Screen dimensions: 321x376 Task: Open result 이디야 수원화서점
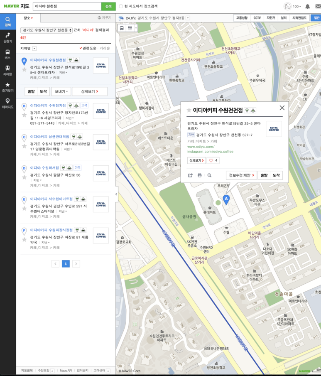click(44, 168)
